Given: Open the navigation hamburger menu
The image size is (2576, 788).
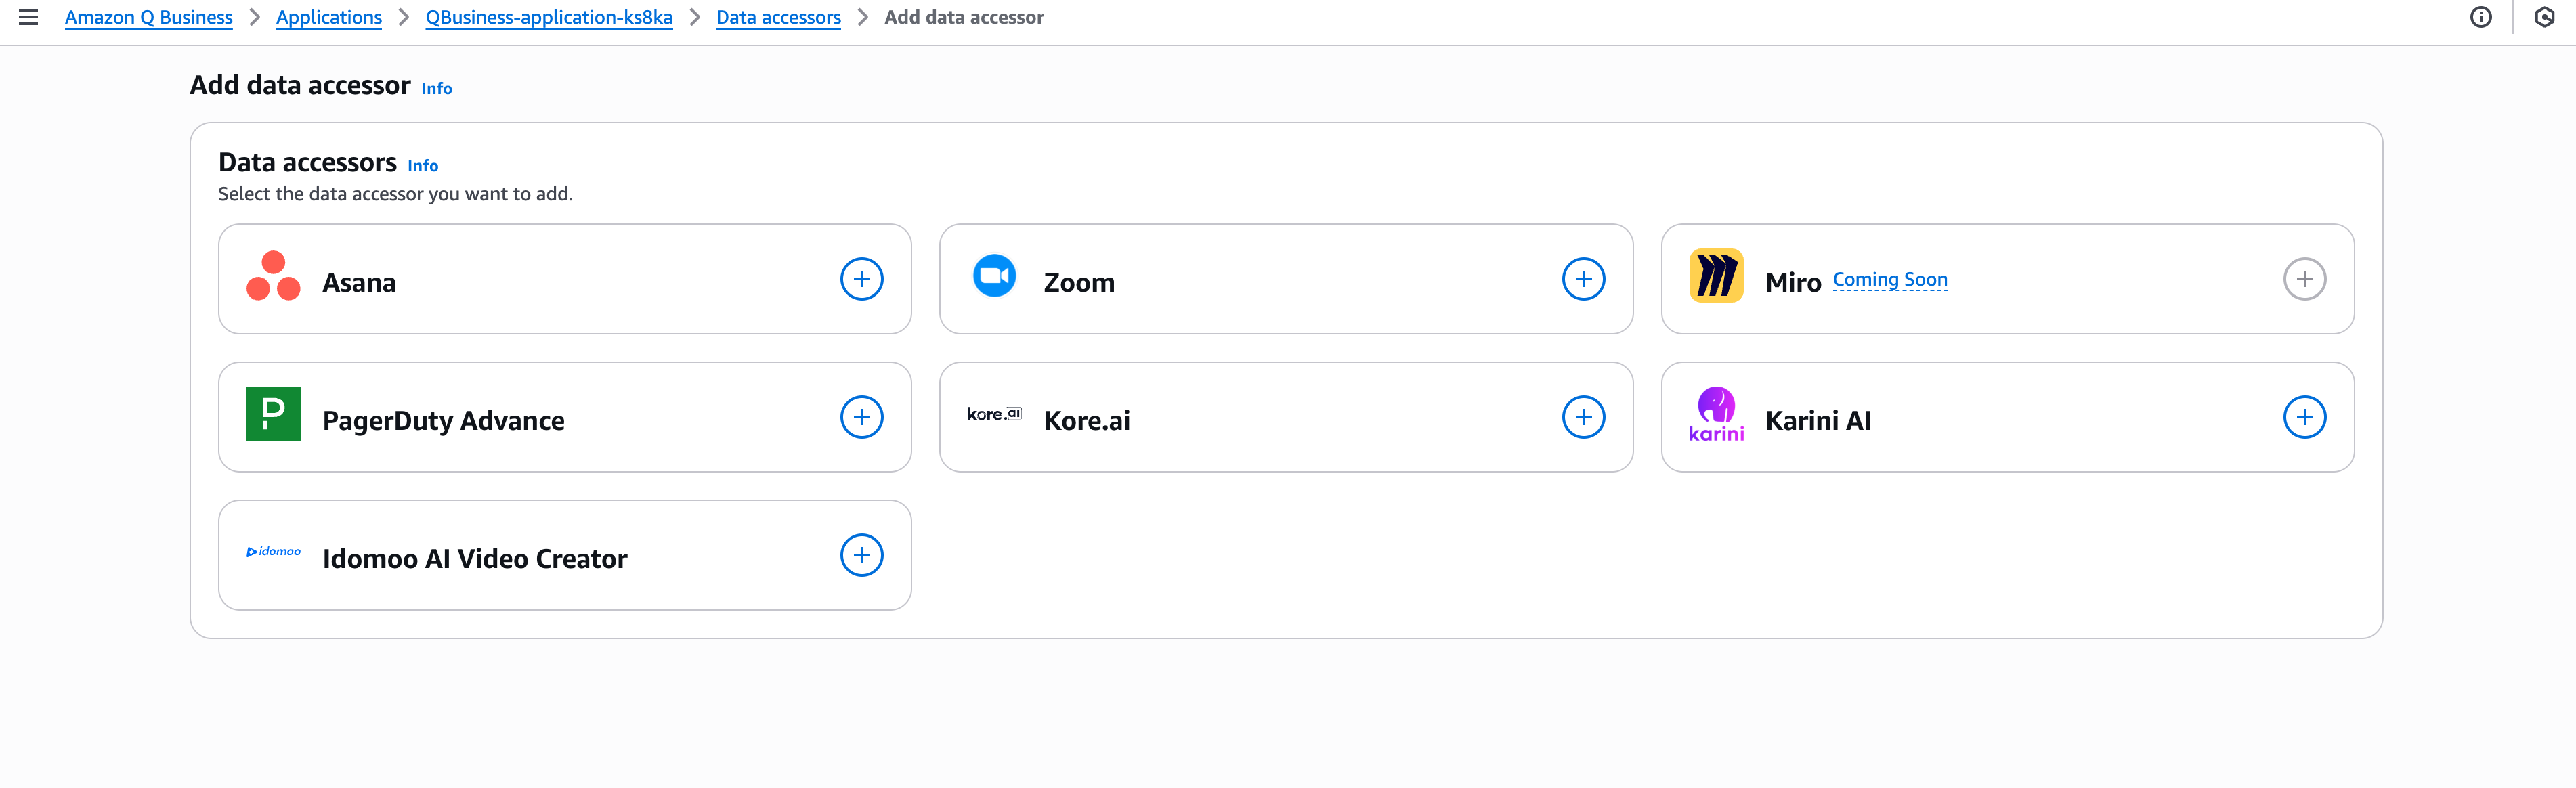Looking at the screenshot, I should tap(29, 16).
